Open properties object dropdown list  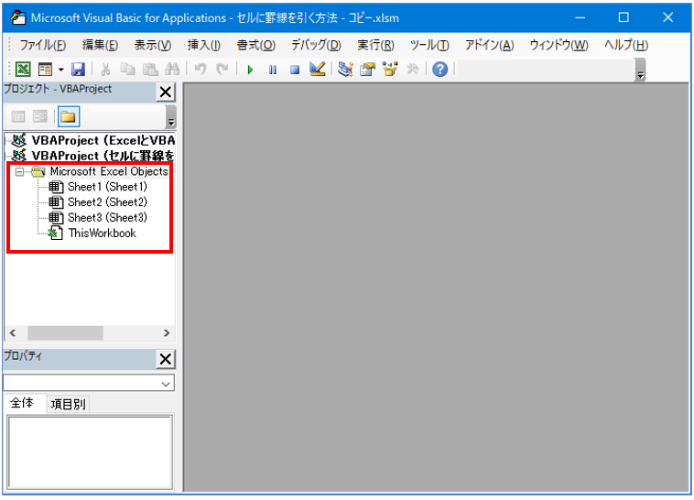coord(166,384)
